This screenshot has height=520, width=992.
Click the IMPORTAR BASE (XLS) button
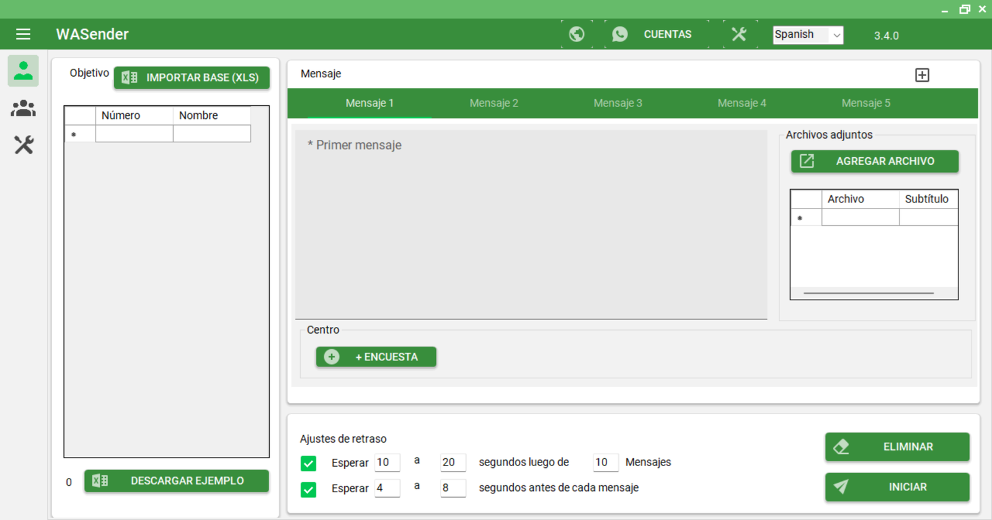coord(192,78)
